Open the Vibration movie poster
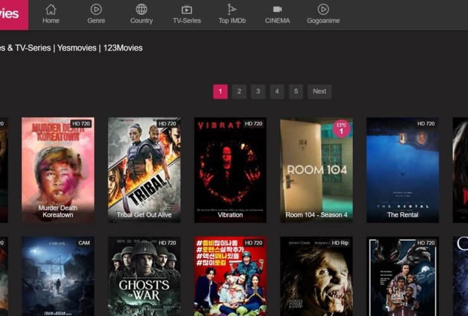The image size is (468, 316). (x=230, y=170)
